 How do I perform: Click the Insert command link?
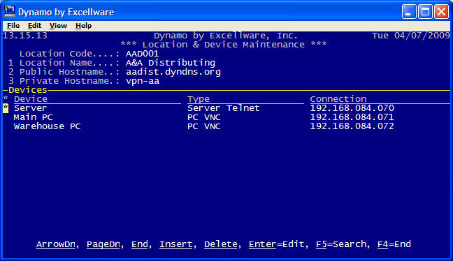click(x=176, y=244)
